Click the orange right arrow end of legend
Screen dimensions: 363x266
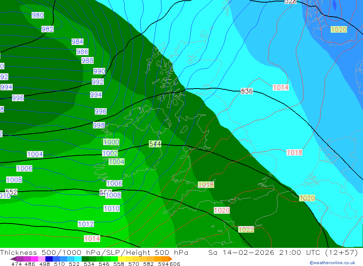(x=171, y=259)
